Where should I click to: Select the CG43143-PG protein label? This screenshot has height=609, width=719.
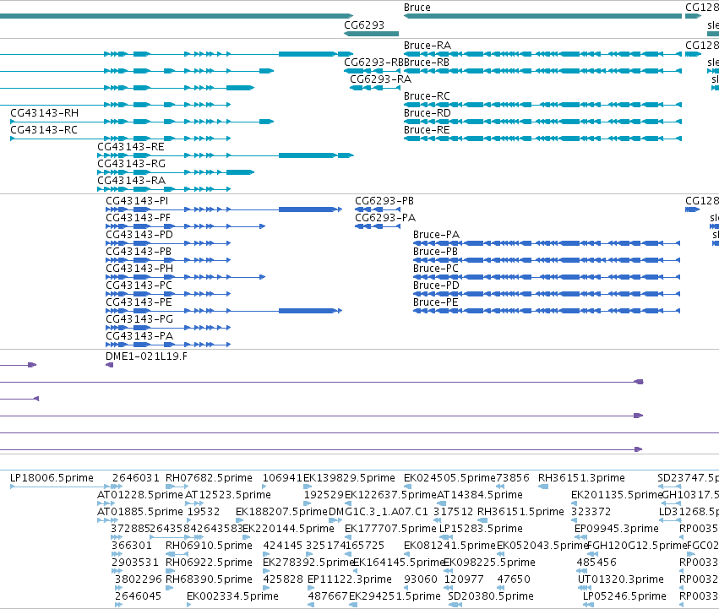139,319
